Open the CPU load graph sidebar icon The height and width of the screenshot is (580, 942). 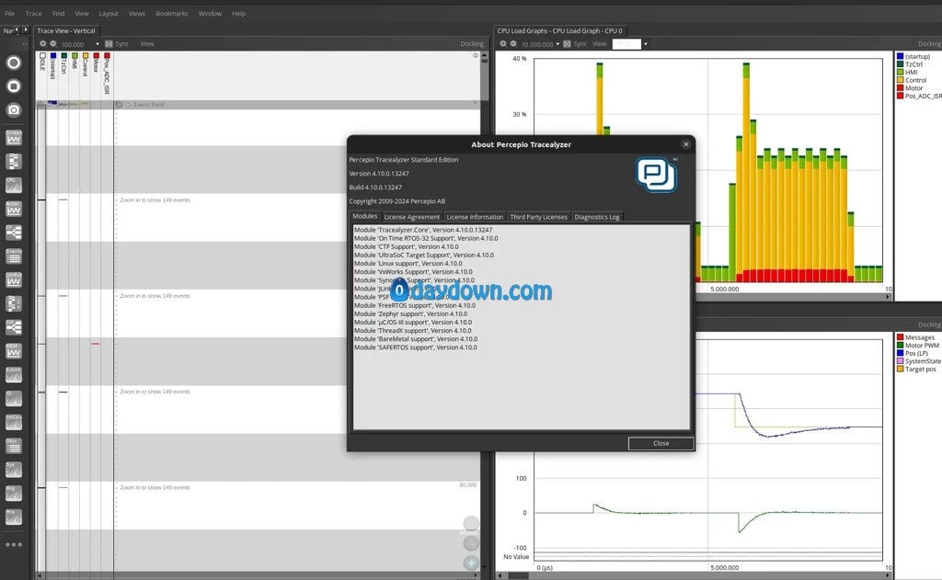13,185
